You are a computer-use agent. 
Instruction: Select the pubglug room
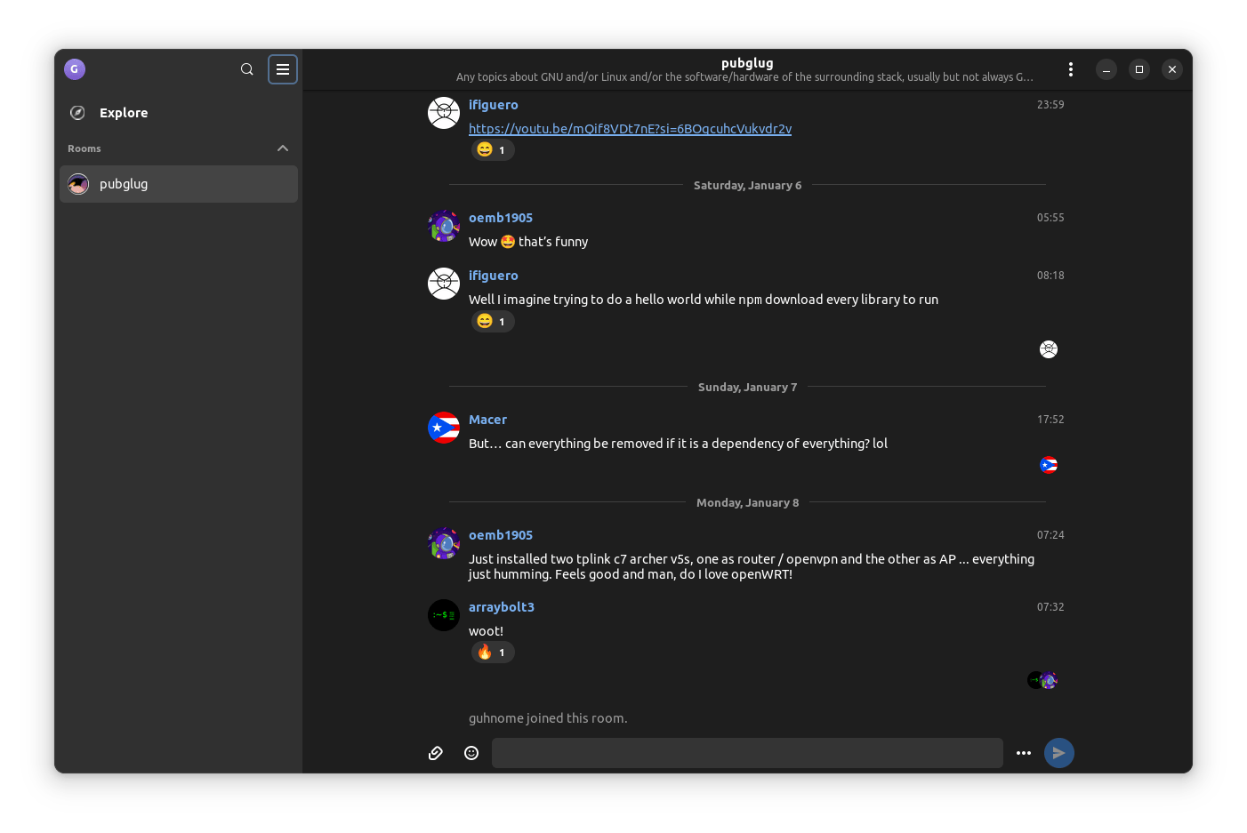(x=178, y=184)
